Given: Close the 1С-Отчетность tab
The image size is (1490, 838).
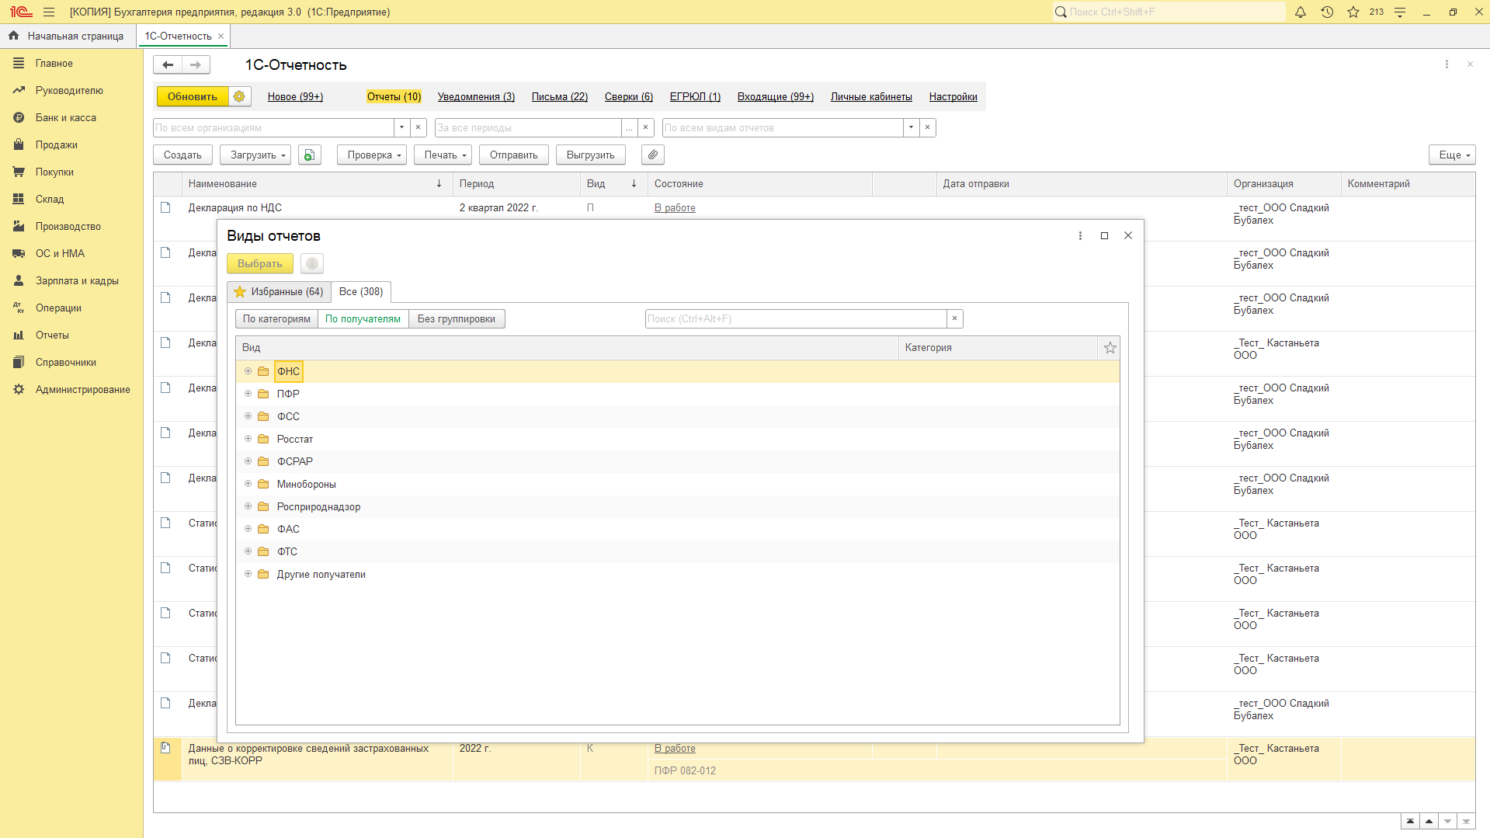Looking at the screenshot, I should click(221, 37).
